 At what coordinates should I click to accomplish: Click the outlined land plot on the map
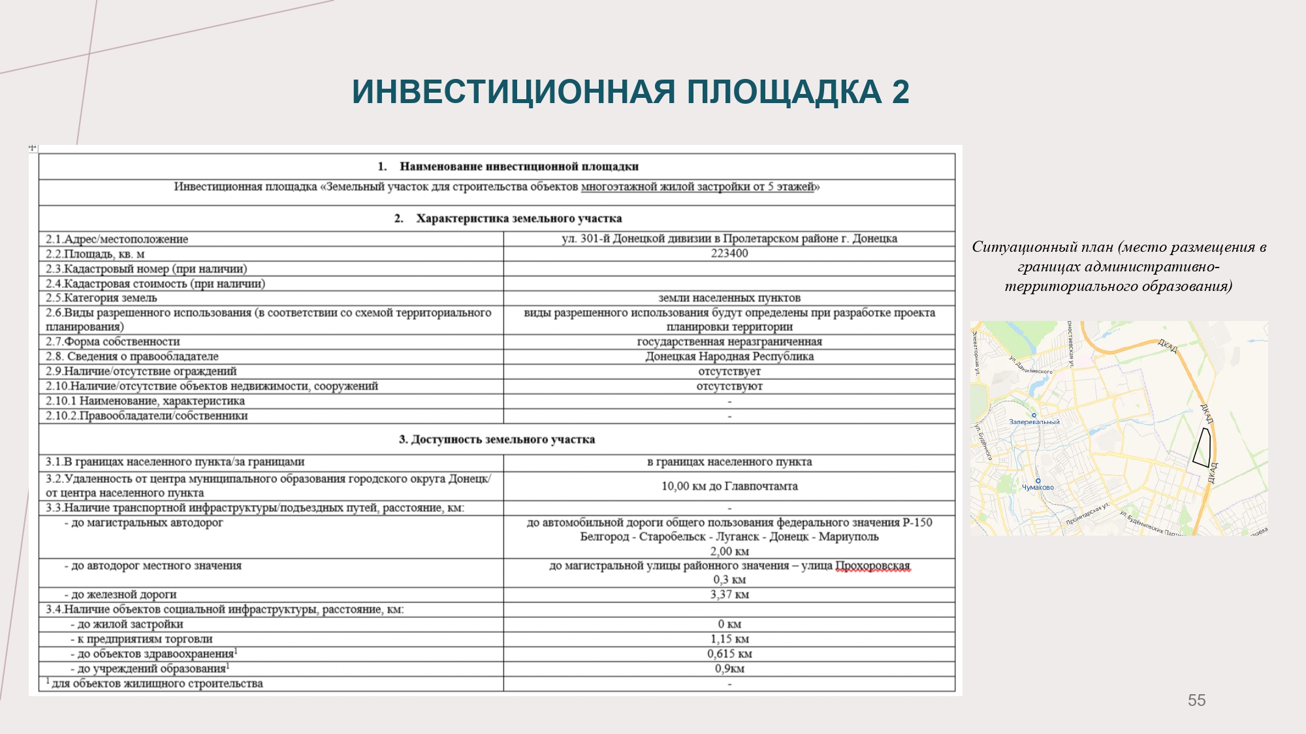tap(1203, 448)
